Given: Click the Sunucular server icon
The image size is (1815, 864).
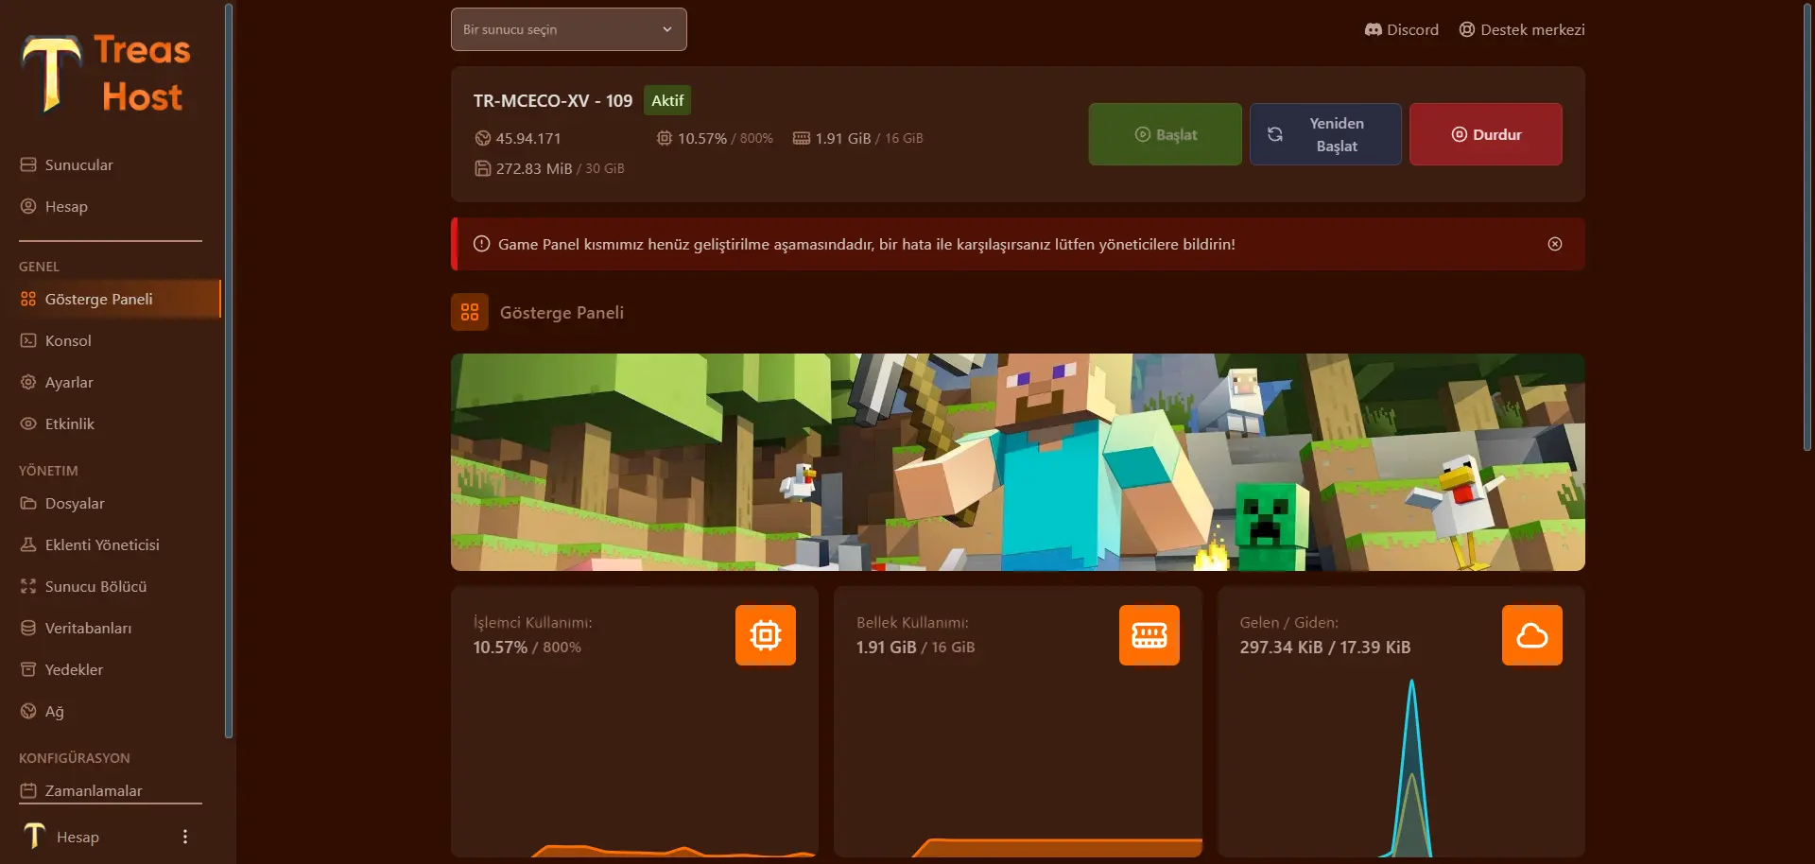Looking at the screenshot, I should pyautogui.click(x=28, y=164).
